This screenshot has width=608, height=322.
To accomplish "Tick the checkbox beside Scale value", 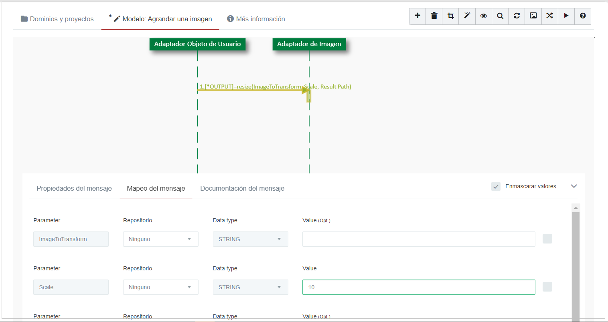I will click(547, 287).
